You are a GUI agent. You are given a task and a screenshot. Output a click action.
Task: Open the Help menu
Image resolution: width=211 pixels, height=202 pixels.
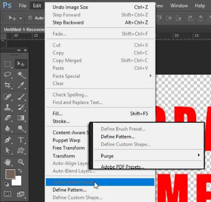point(200,6)
